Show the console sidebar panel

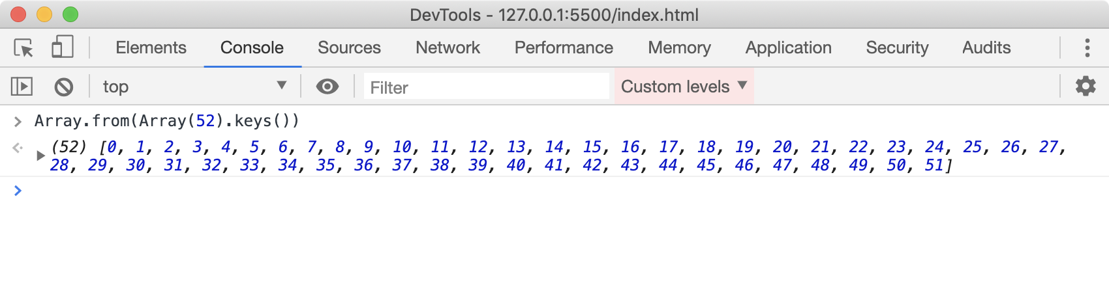22,87
